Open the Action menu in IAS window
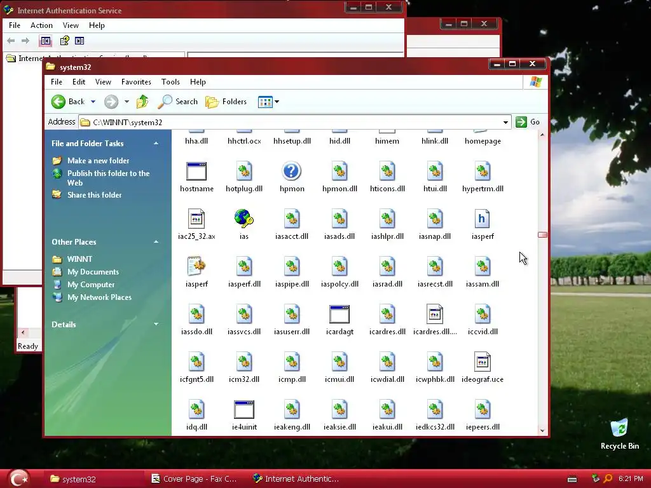 [x=41, y=25]
